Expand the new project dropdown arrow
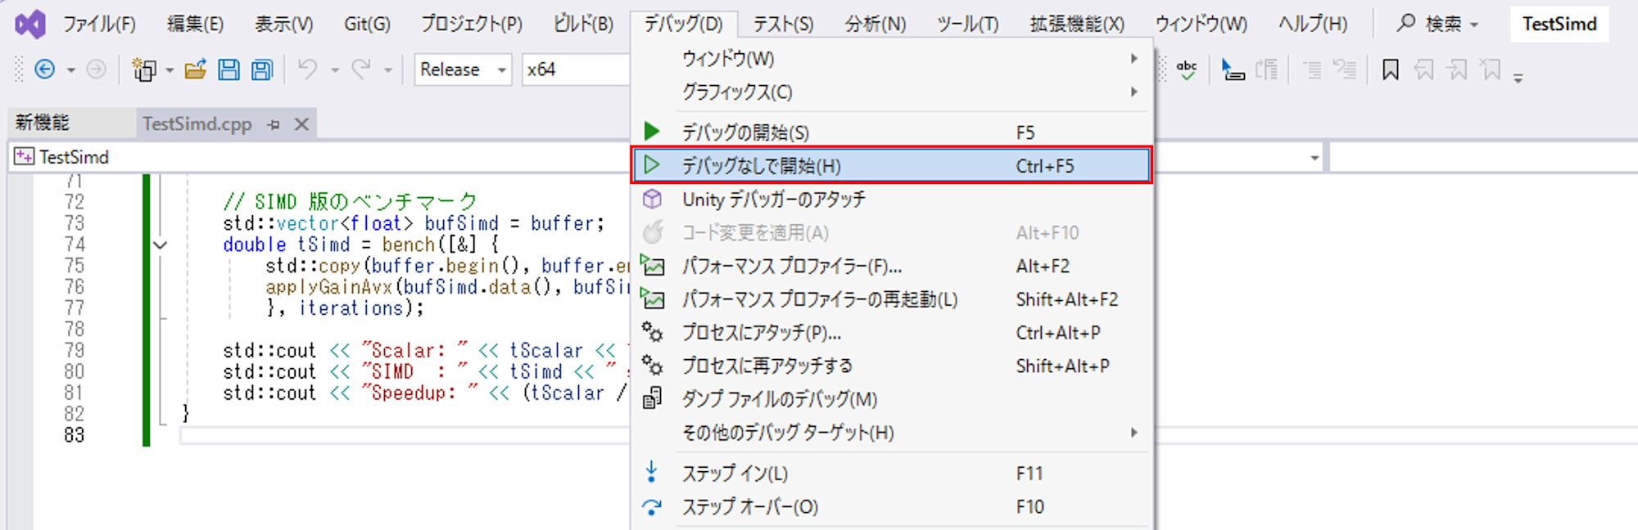Viewport: 1638px width, 530px height. coord(170,70)
